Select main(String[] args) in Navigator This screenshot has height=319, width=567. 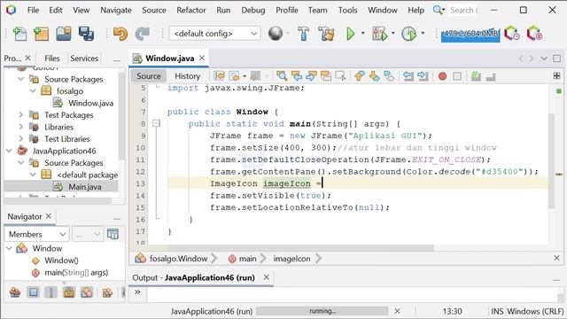[76, 272]
